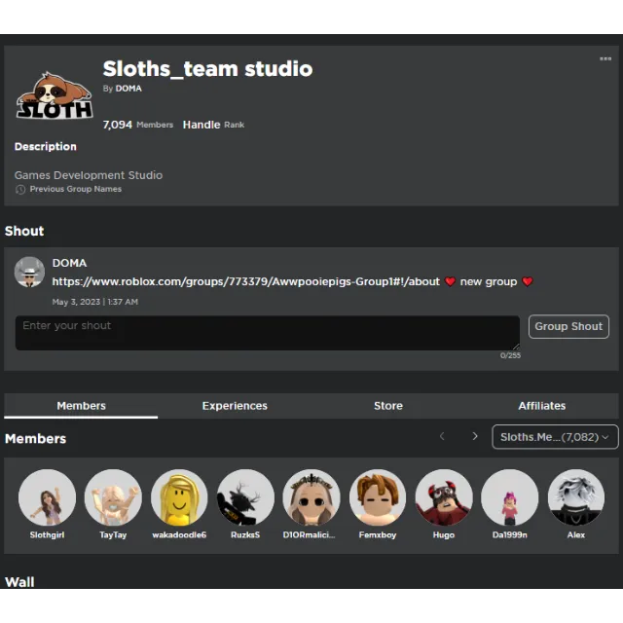623x623 pixels.
Task: Grab the shout textbox resize handle
Action: pos(515,346)
